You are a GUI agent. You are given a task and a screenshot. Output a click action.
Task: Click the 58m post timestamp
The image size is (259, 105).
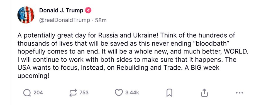click(x=101, y=20)
